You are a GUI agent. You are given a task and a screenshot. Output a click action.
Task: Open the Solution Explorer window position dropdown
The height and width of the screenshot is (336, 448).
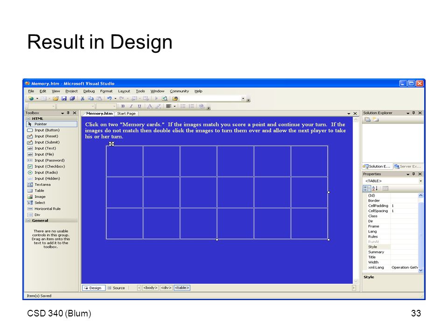(x=408, y=113)
